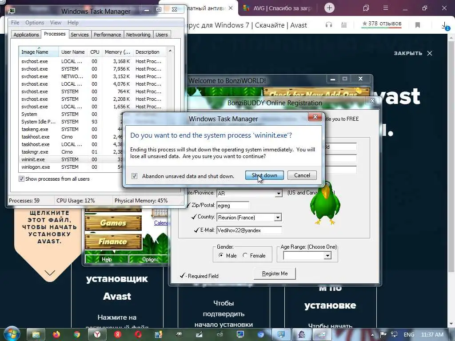
Task: Open File Explorer from the taskbar
Action: [36, 335]
